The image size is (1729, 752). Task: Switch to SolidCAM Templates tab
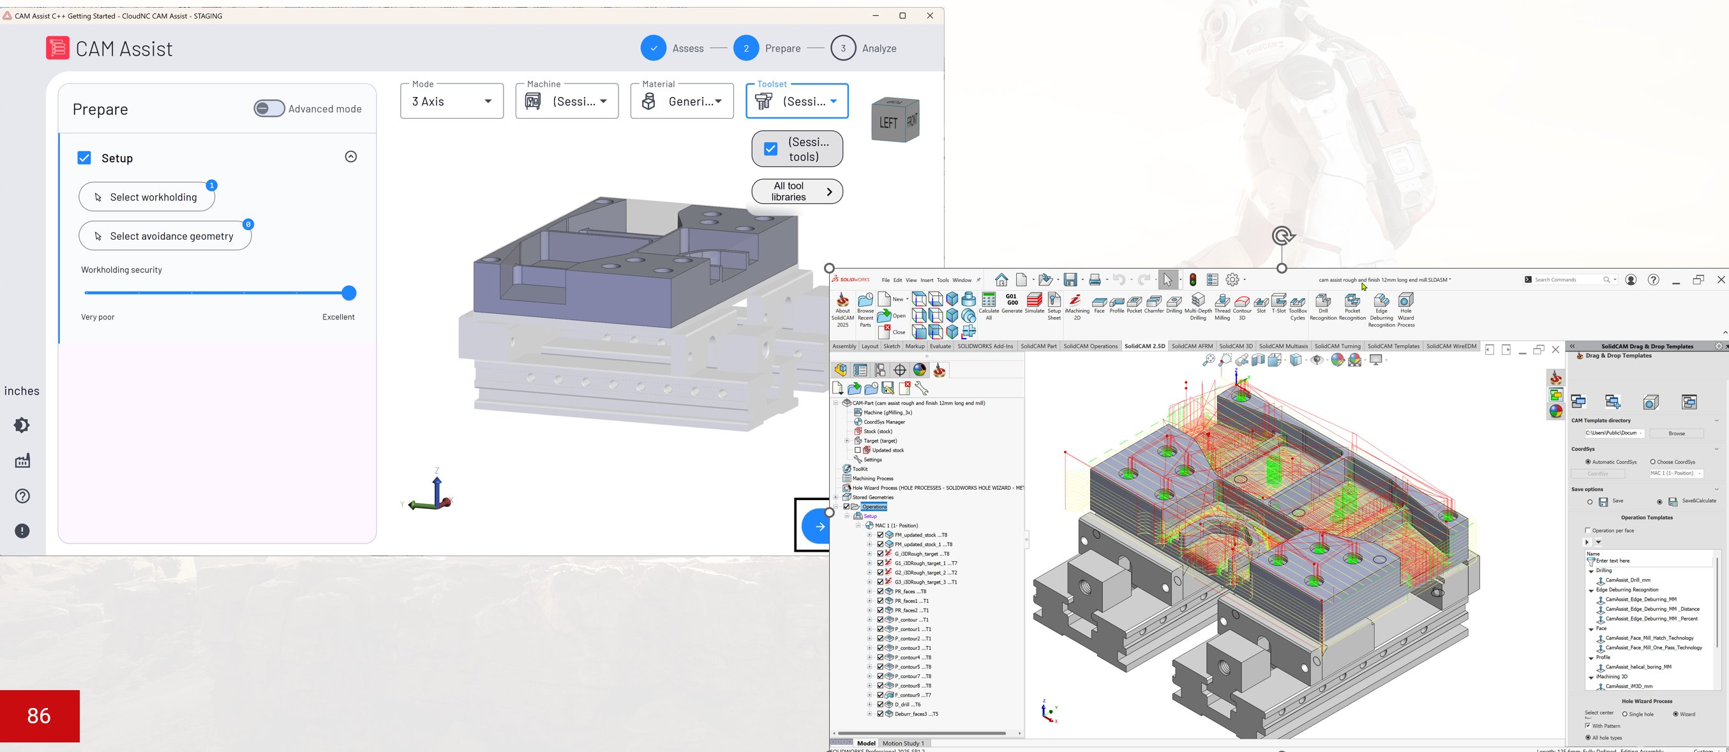[1393, 346]
